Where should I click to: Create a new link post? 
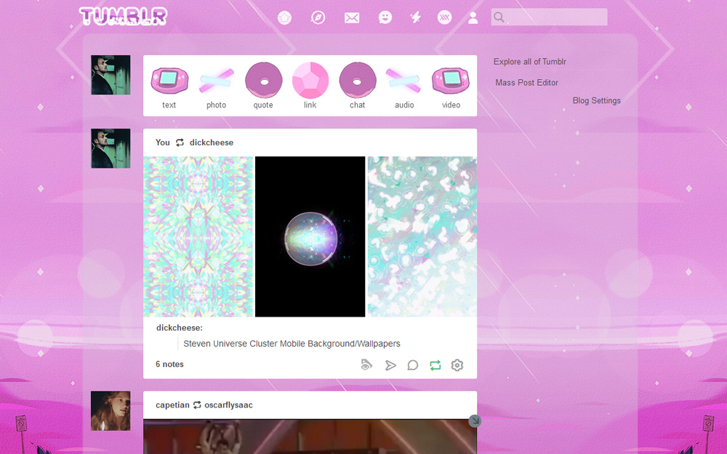click(x=310, y=86)
